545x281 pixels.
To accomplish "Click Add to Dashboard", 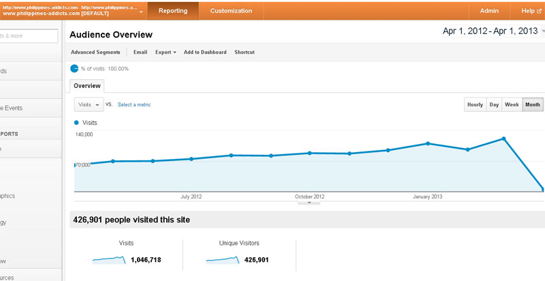I will point(205,52).
